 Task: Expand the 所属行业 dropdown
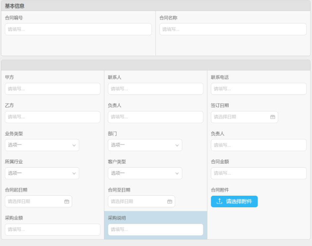[x=42, y=173]
